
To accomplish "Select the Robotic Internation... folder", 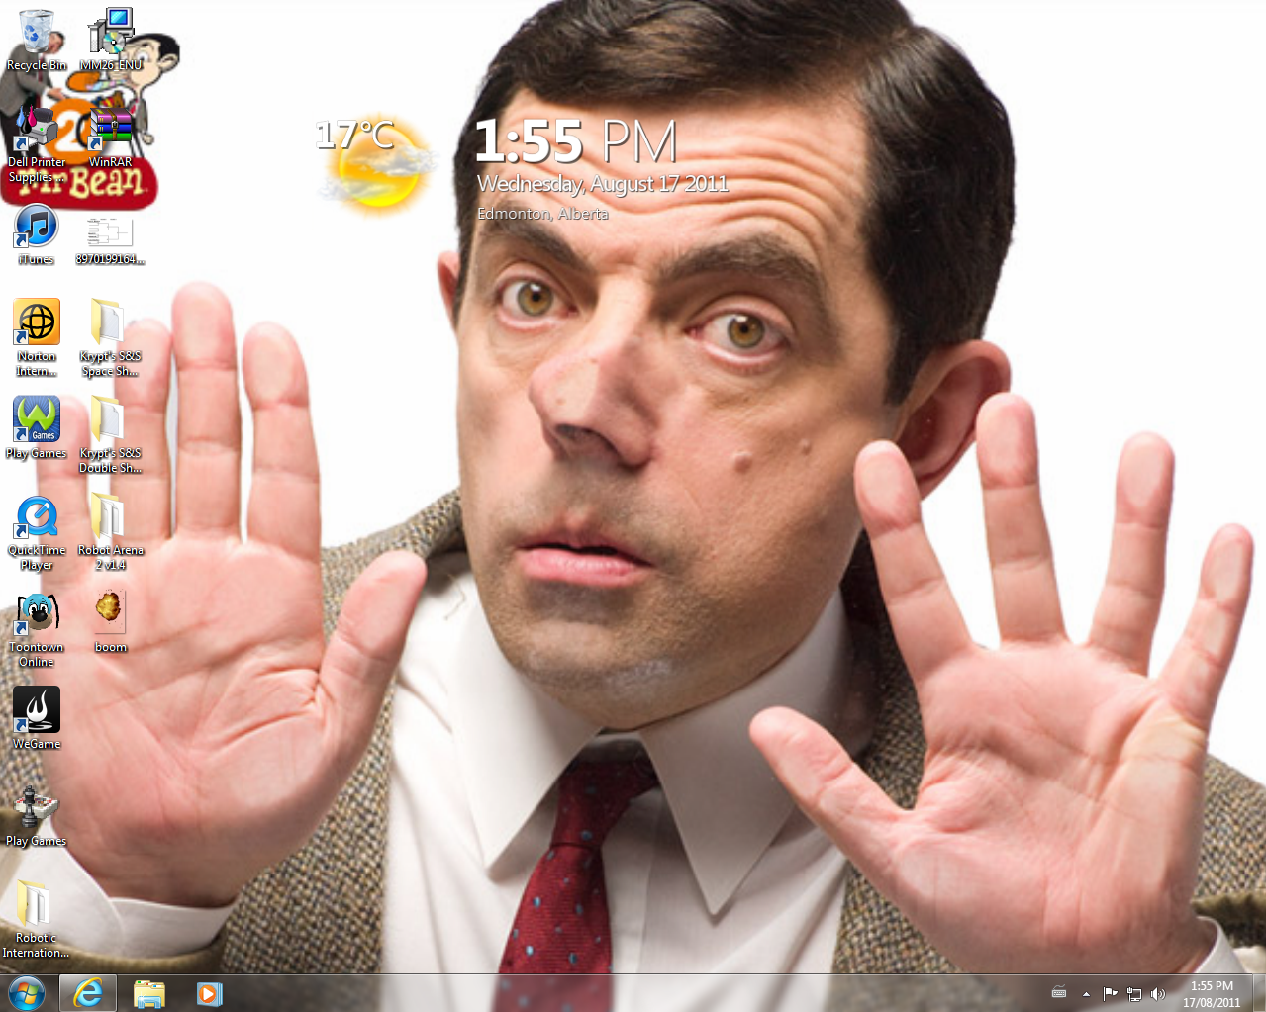I will pos(37,919).
